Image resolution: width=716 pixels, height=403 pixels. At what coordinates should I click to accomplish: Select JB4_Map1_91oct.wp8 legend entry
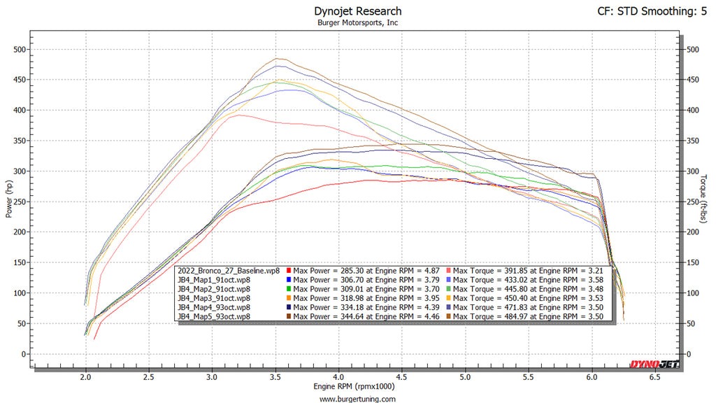coord(212,279)
